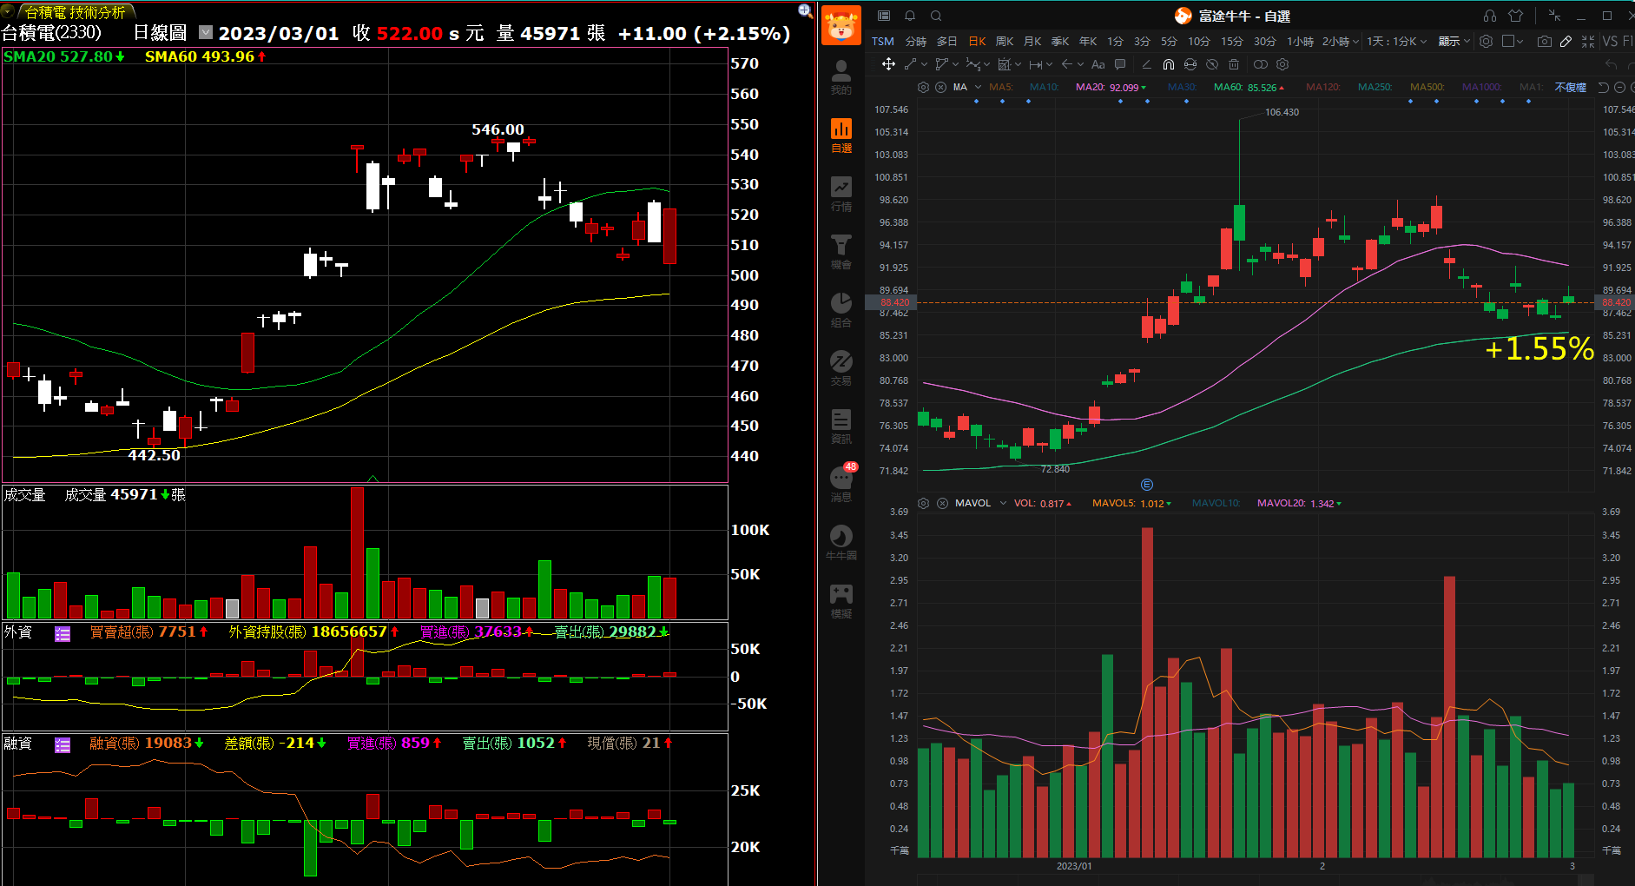Screen dimensions: 1635x886
Task: Open the 我的 profile section in Futu sidebar
Action: click(x=841, y=76)
